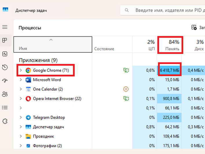Screen dimensions: 205x154
Task: Open the Details list sidebar icon
Action: click(5, 108)
